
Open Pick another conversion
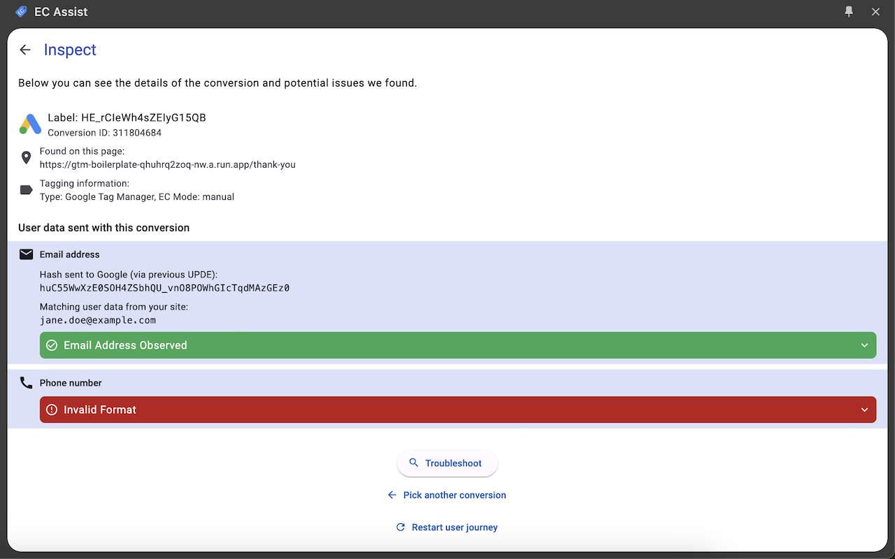454,495
